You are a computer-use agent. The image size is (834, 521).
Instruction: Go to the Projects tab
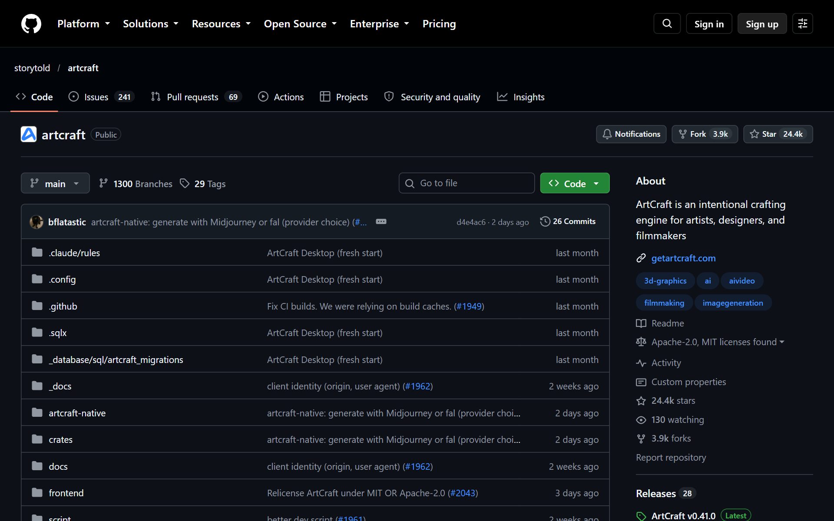tap(344, 97)
